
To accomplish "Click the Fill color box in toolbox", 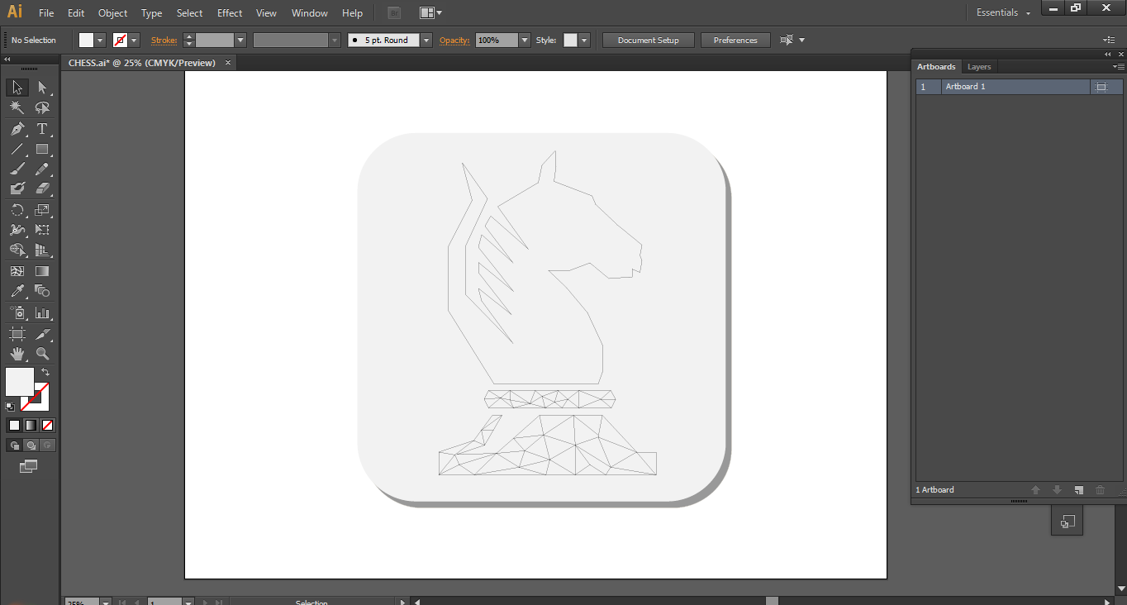I will tap(19, 382).
